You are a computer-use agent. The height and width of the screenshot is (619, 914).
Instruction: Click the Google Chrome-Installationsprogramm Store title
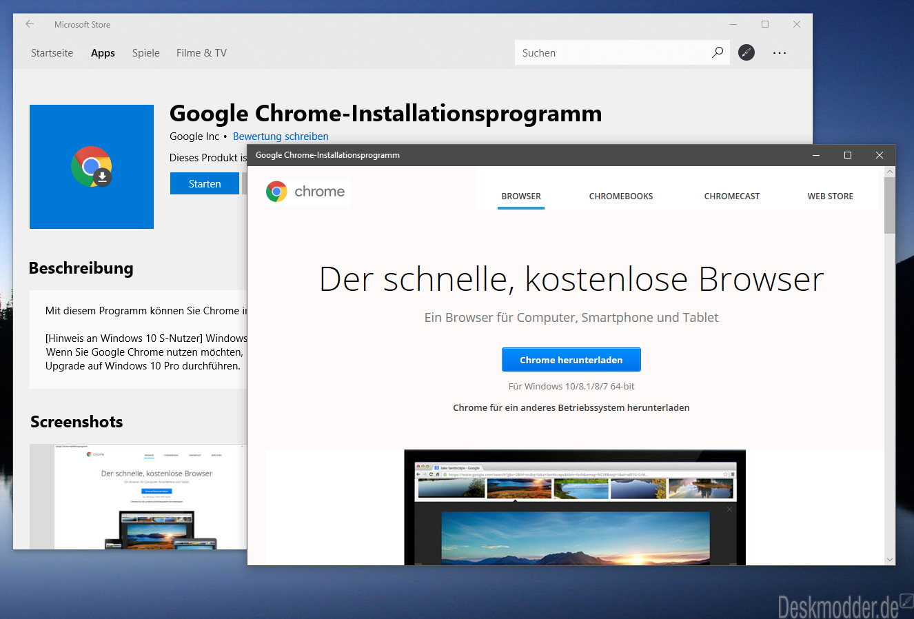385,113
